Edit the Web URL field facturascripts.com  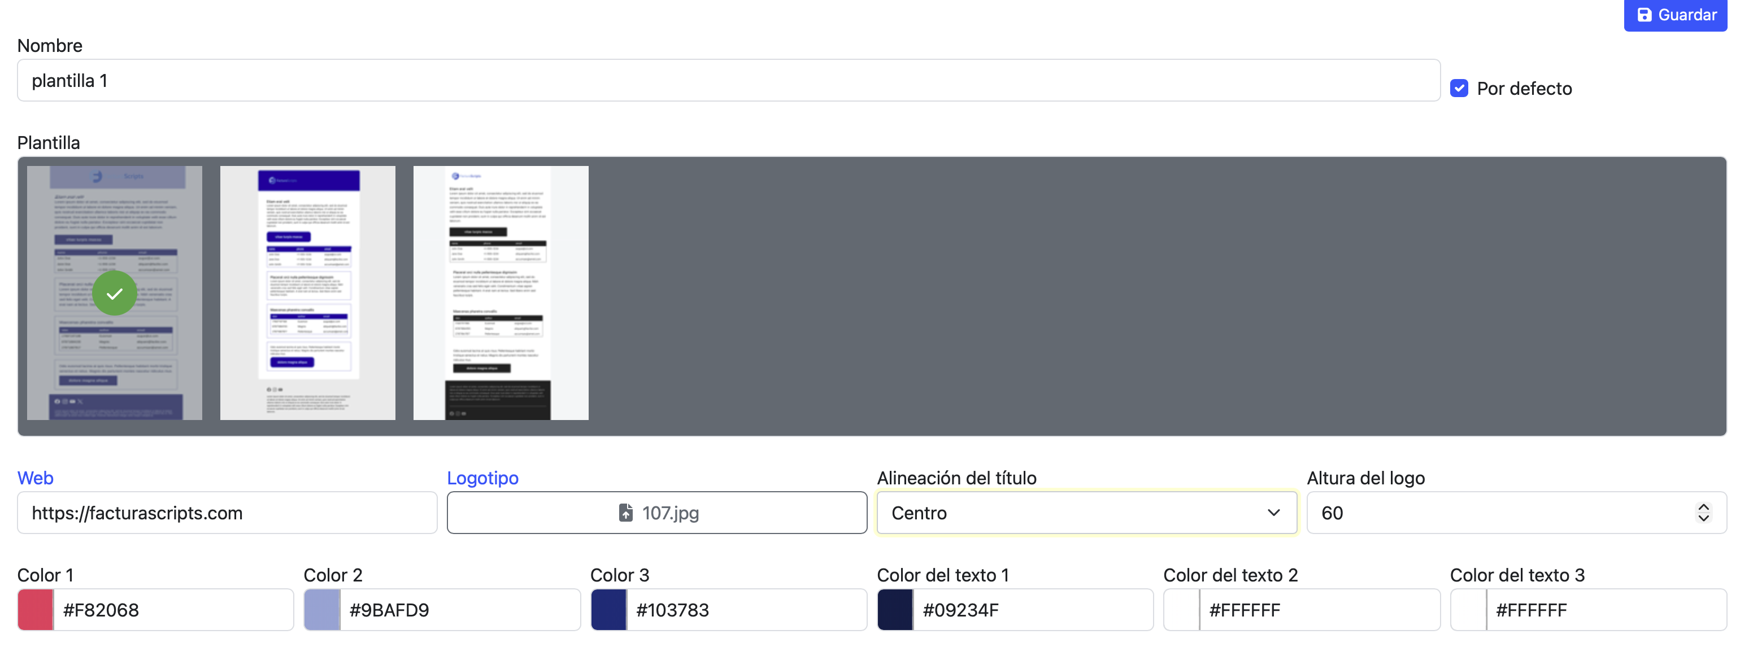227,513
